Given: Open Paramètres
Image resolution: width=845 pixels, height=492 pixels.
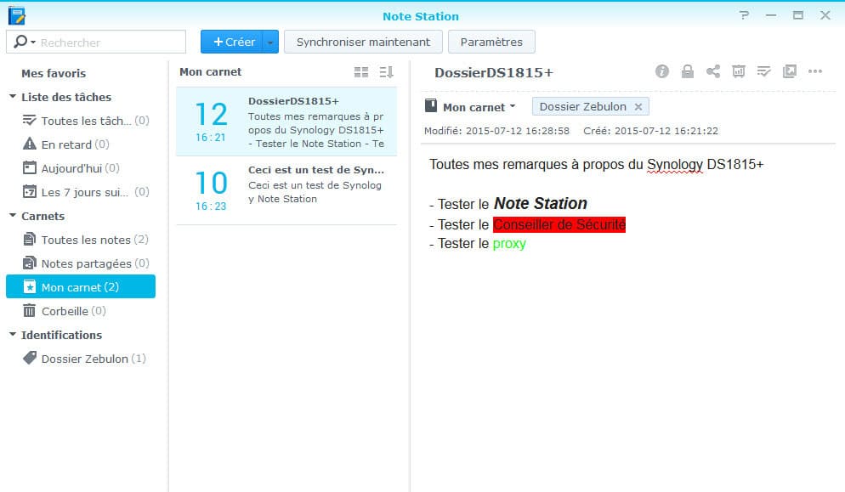Looking at the screenshot, I should tap(491, 42).
